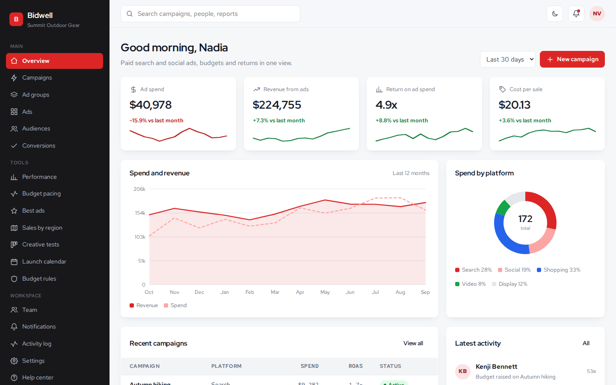Viewport: 616px width, 385px height.
Task: Click Social 19% legend swatch
Action: pos(500,270)
